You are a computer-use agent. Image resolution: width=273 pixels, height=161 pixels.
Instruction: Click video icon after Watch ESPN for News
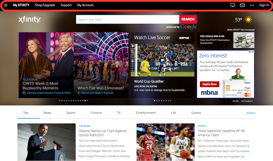(x=243, y=157)
